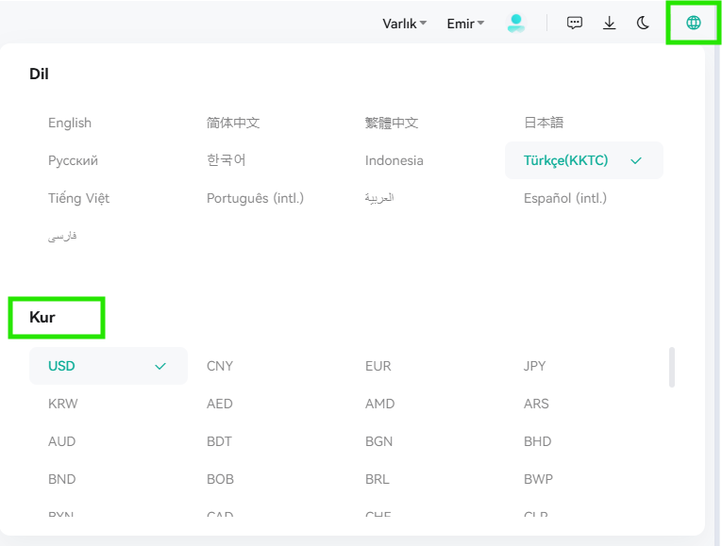Click the currency list scrollbar
The height and width of the screenshot is (546, 722).
(672, 367)
